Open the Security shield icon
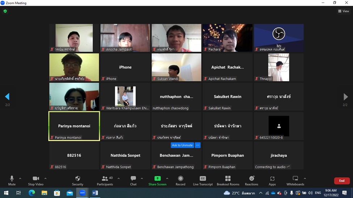The width and height of the screenshot is (353, 198). (77, 181)
